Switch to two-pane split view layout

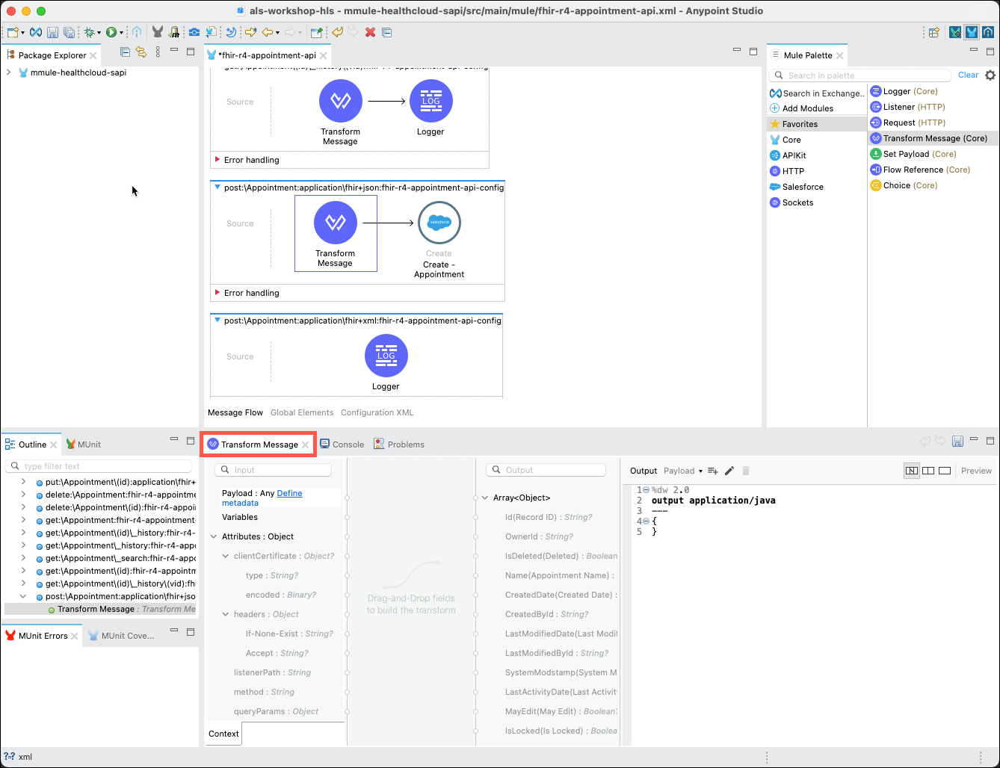928,471
